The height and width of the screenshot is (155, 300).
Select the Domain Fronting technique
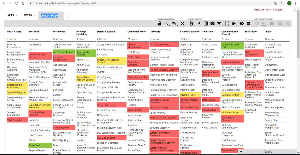(232, 95)
